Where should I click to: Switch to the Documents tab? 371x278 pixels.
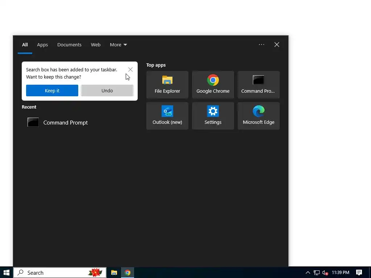[x=69, y=45]
